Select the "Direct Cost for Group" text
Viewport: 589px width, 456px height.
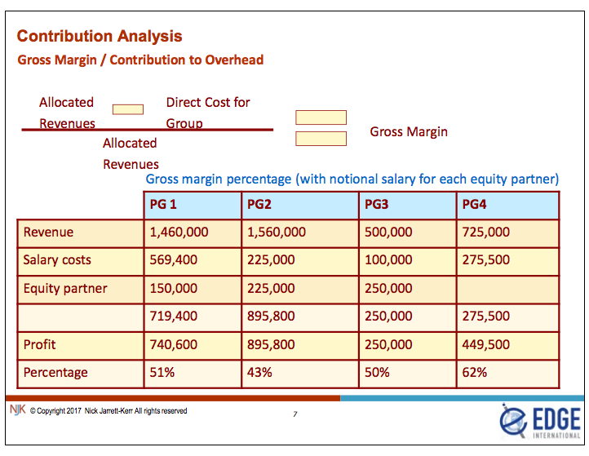click(x=207, y=113)
